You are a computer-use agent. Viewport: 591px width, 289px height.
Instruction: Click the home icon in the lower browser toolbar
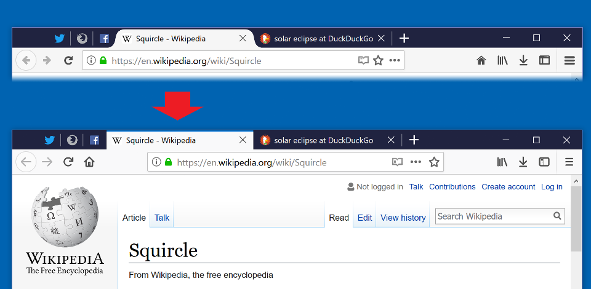point(89,162)
